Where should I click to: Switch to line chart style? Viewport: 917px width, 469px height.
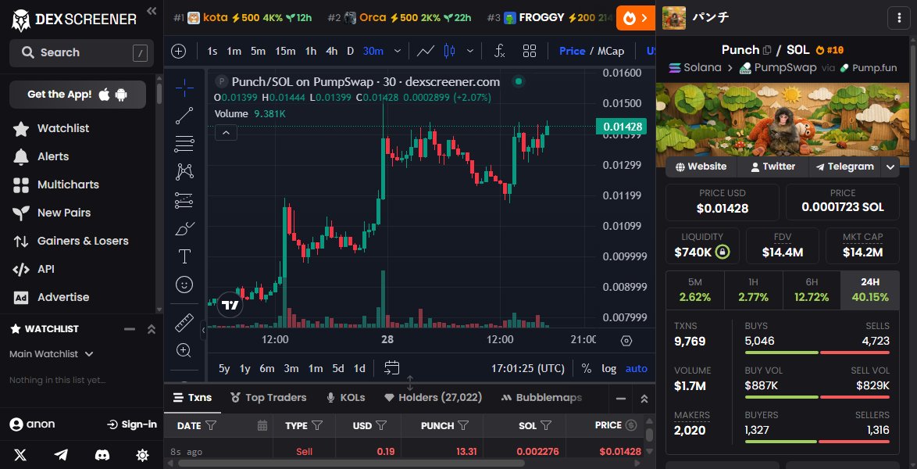426,51
